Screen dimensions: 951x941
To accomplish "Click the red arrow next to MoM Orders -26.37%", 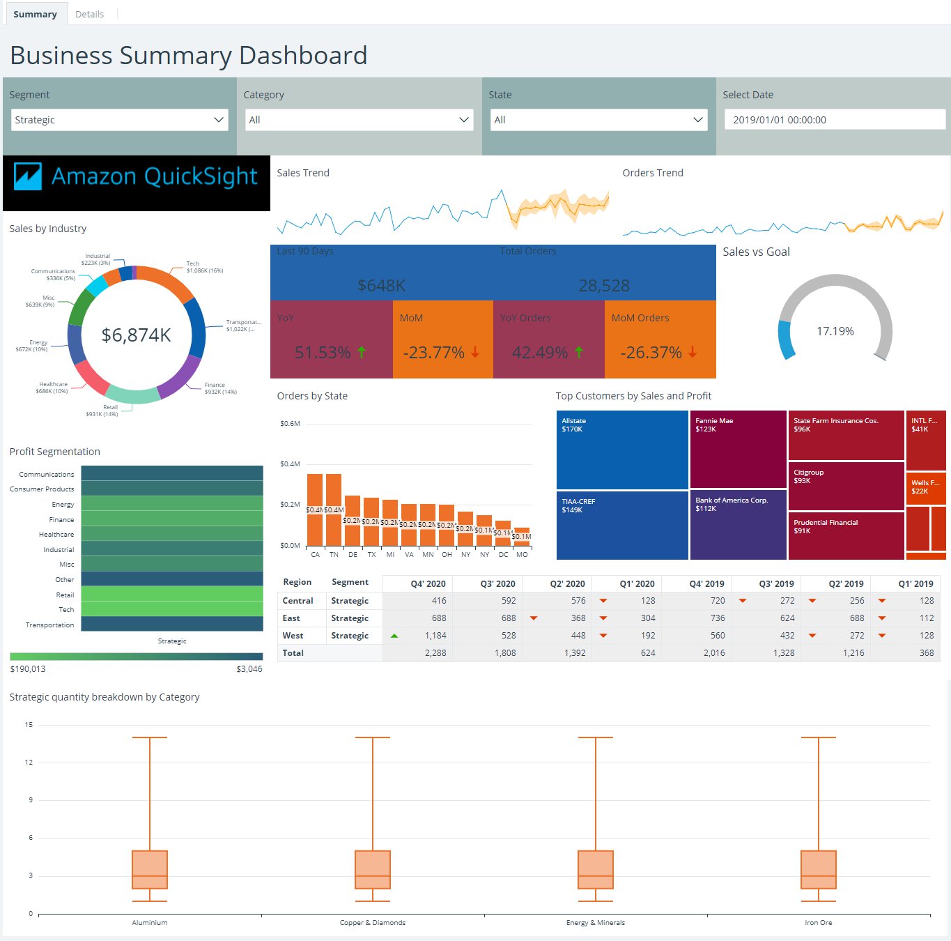I will click(692, 352).
